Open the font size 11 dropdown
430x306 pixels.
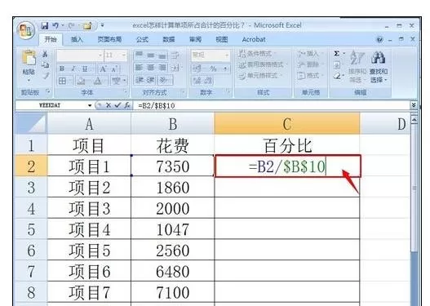(x=124, y=55)
